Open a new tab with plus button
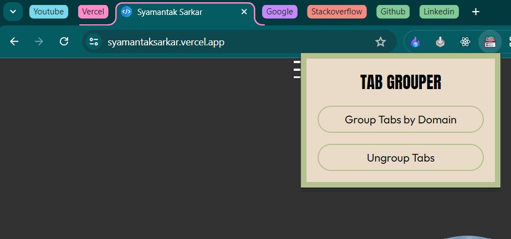 [476, 12]
